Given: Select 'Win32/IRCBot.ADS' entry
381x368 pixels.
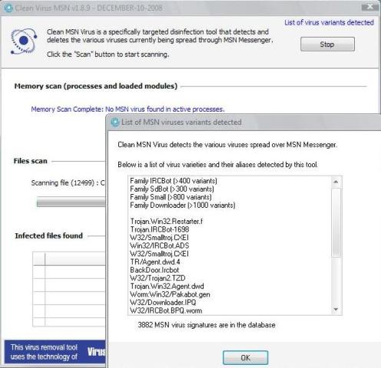Looking at the screenshot, I should point(160,246).
